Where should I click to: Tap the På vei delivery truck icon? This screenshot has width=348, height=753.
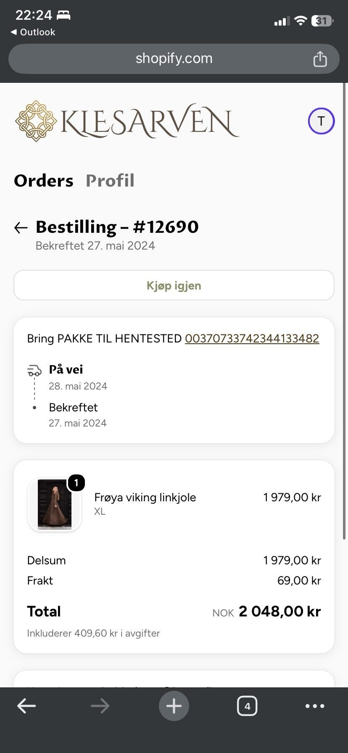(34, 370)
